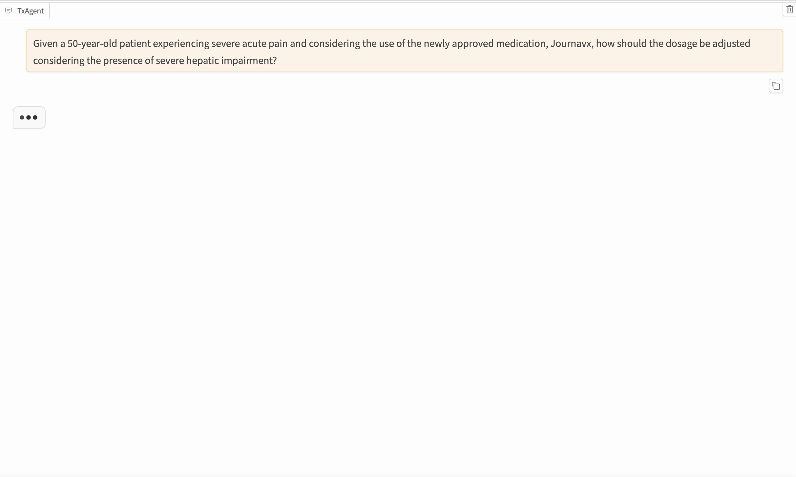Screen dimensions: 796x477
Task: Click the first dot in the loading bubble
Action: (22, 117)
